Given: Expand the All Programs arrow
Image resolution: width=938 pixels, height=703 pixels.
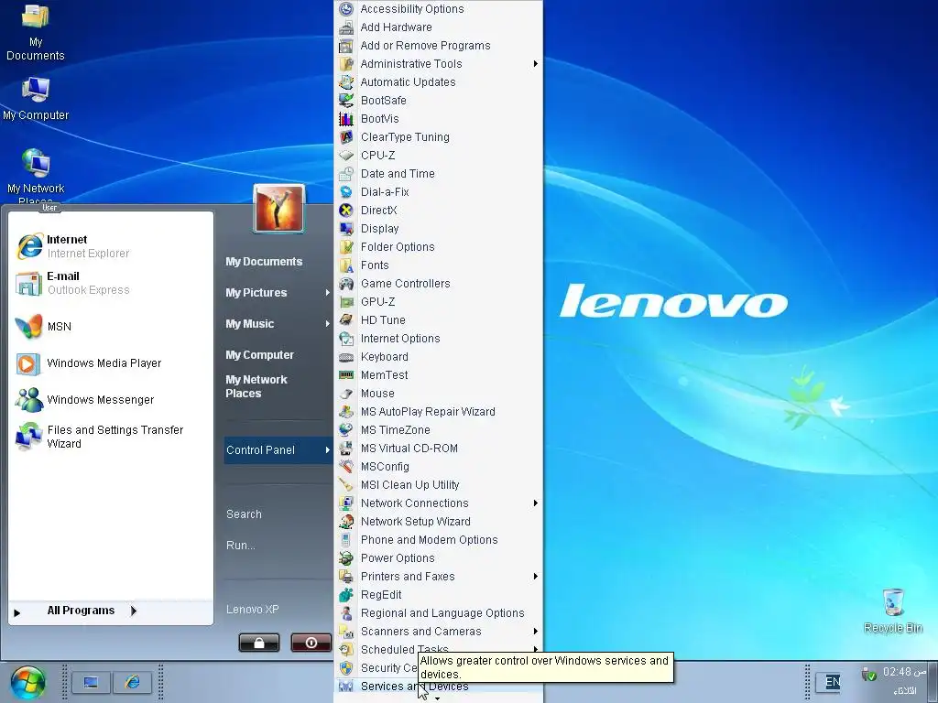Looking at the screenshot, I should tap(134, 611).
